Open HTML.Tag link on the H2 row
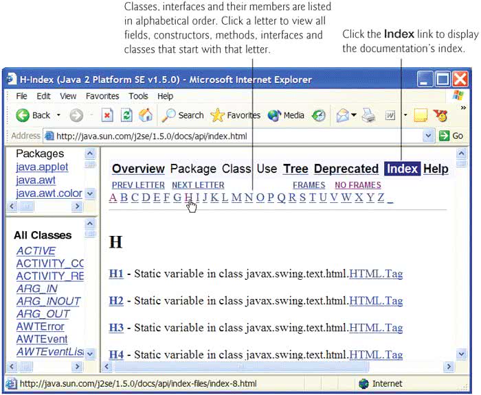Image resolution: width=481 pixels, height=395 pixels. point(376,300)
